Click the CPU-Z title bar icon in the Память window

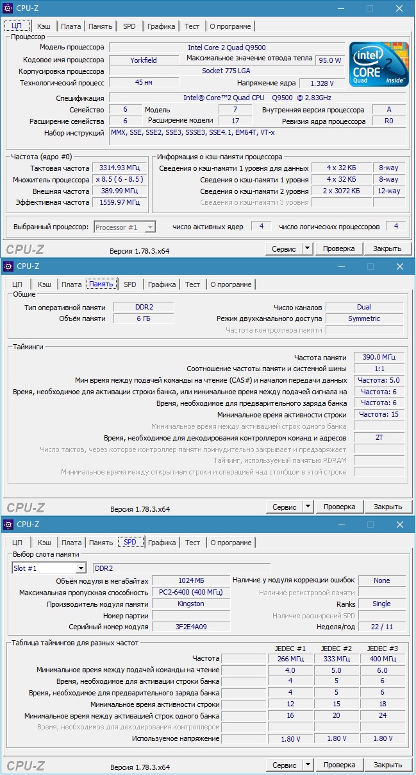tap(8, 266)
